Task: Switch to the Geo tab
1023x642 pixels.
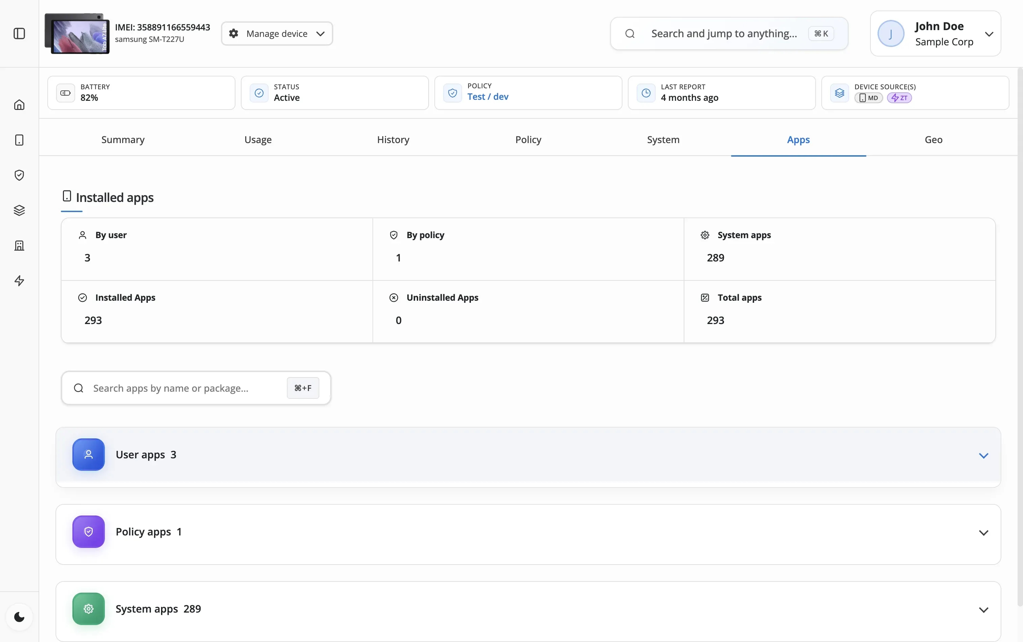Action: pos(933,140)
